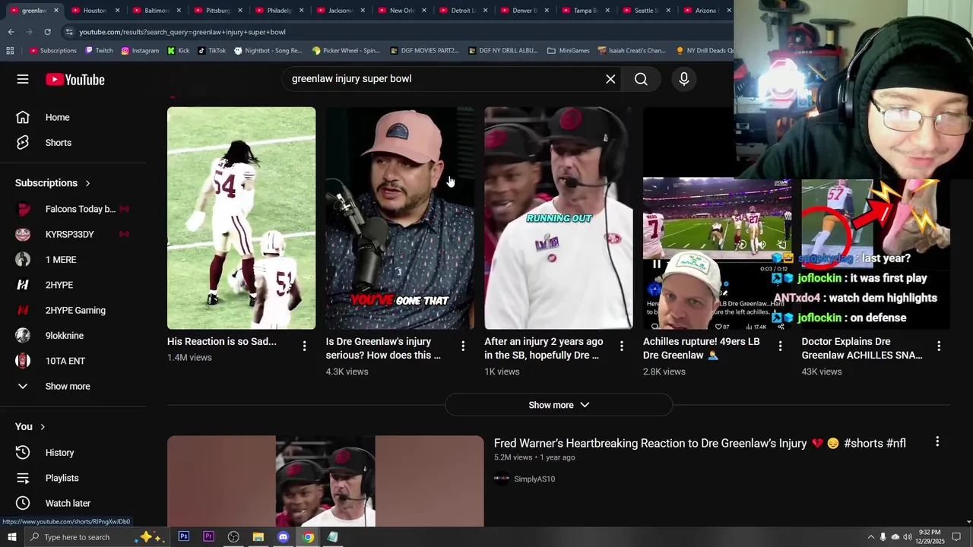Open the 9lokknine subscription channel
Screen dimensions: 973x547
[x=74, y=336]
